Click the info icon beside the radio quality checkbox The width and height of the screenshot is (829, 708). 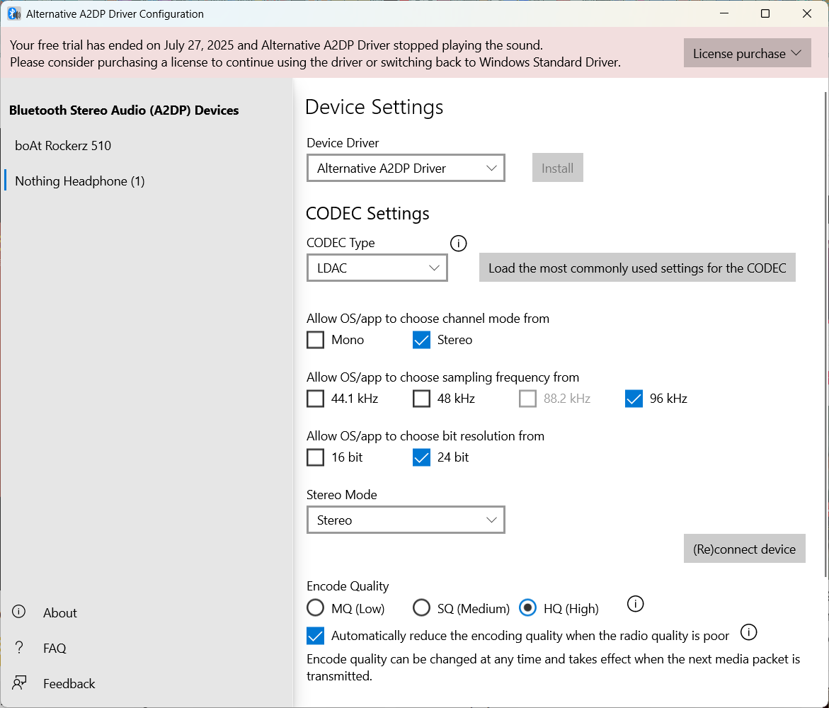coord(748,632)
